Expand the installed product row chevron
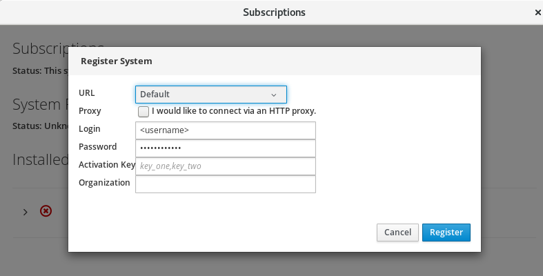Image resolution: width=543 pixels, height=276 pixels. pos(26,212)
